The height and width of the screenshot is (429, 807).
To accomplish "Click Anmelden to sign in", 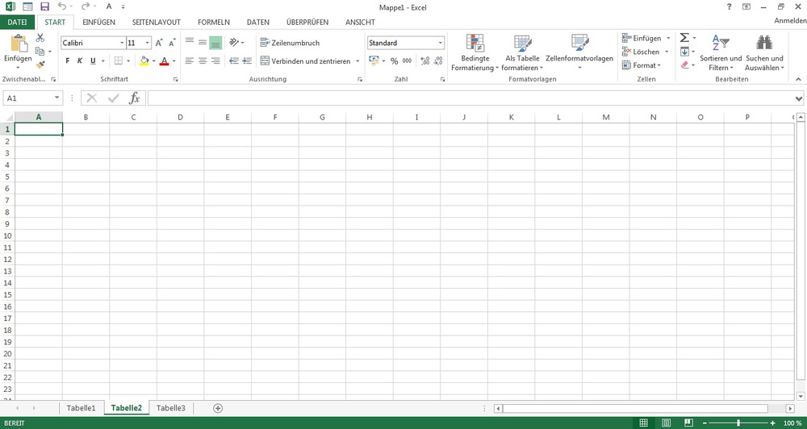I will tap(789, 22).
